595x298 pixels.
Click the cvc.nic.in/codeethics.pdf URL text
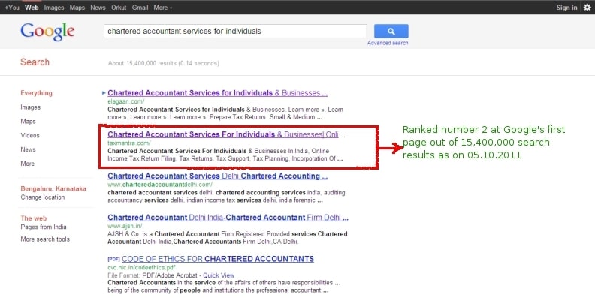click(141, 267)
